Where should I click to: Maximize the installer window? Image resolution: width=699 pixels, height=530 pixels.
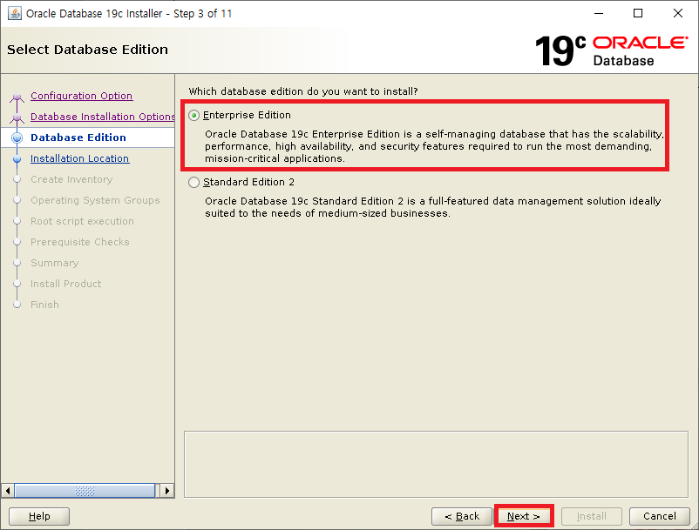click(x=638, y=13)
